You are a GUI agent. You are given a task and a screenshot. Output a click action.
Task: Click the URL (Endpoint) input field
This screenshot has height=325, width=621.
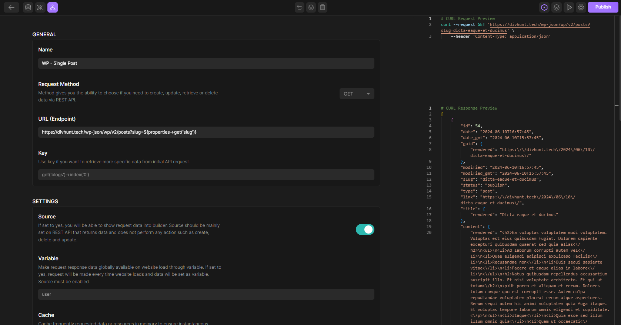coord(206,132)
